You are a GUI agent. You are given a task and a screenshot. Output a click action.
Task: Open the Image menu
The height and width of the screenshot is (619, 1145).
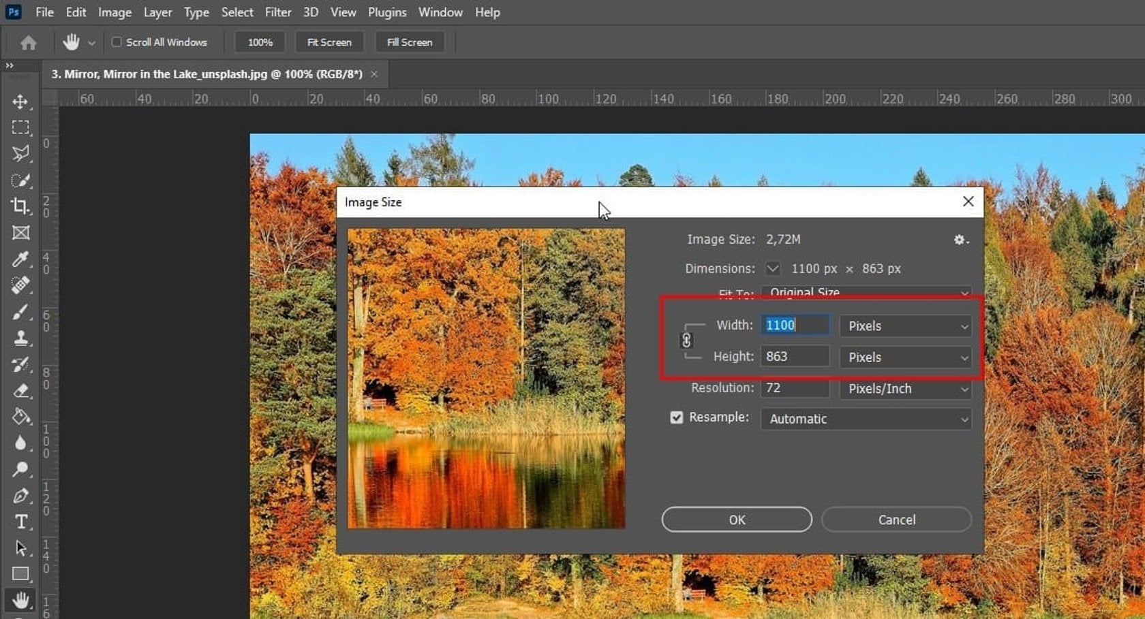(x=114, y=12)
